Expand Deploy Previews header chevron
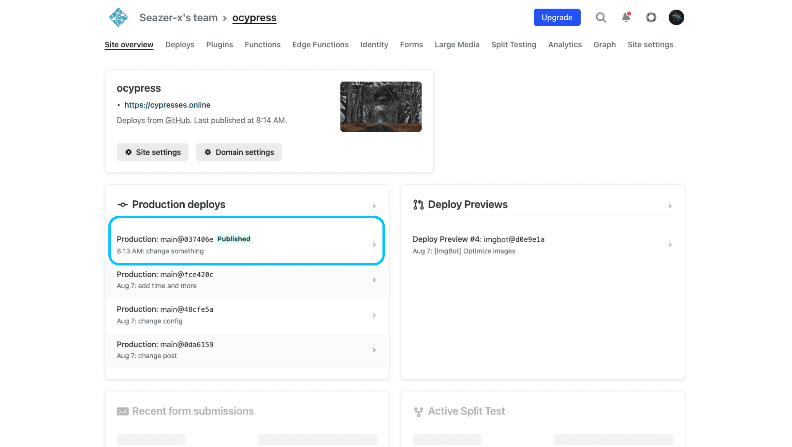This screenshot has height=447, width=792. (670, 206)
